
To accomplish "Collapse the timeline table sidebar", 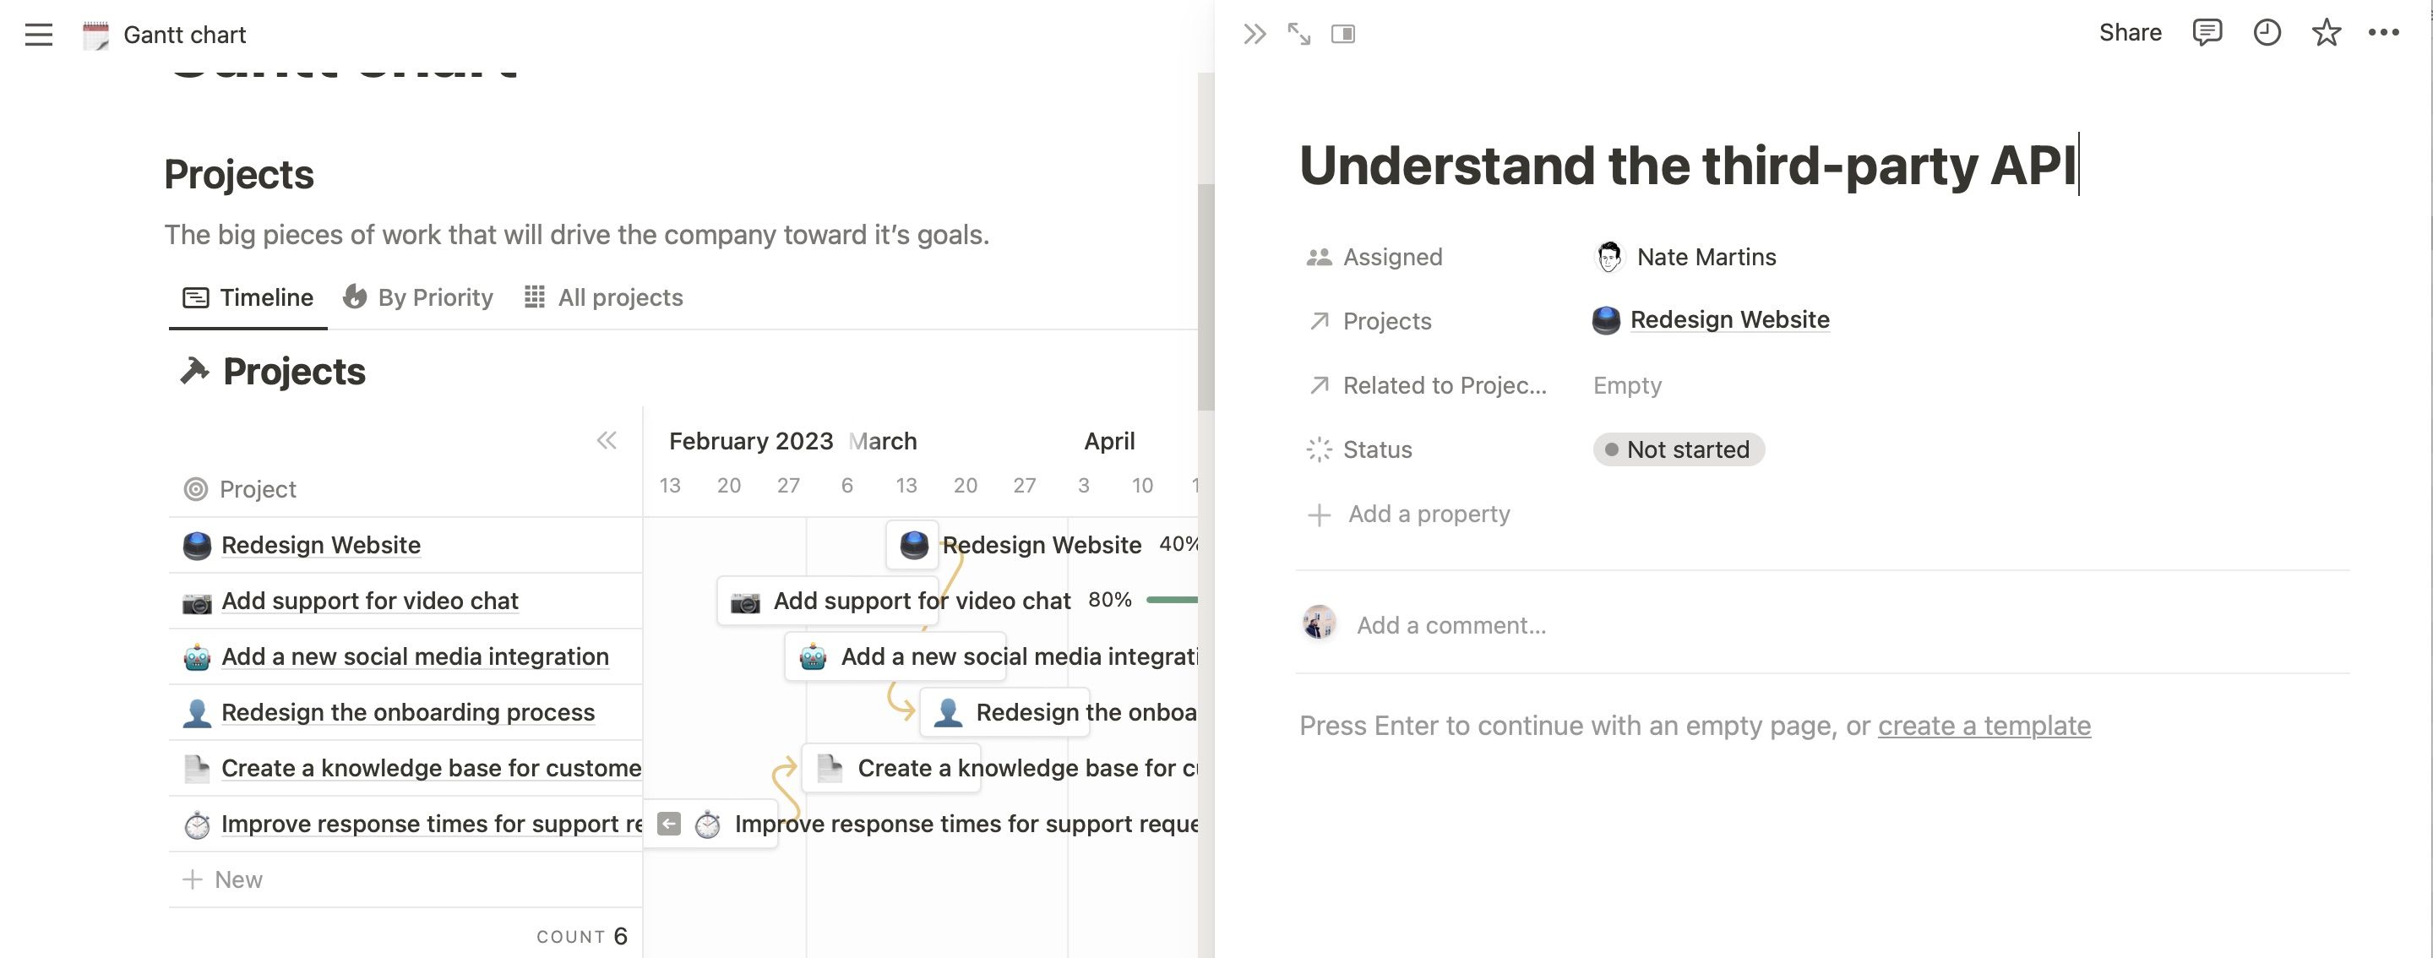I will coord(607,440).
